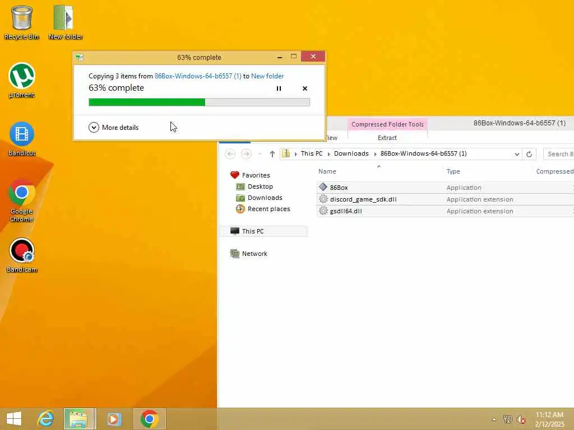Click the discord_game_sdk.dll gear icon
This screenshot has width=574, height=430.
323,199
